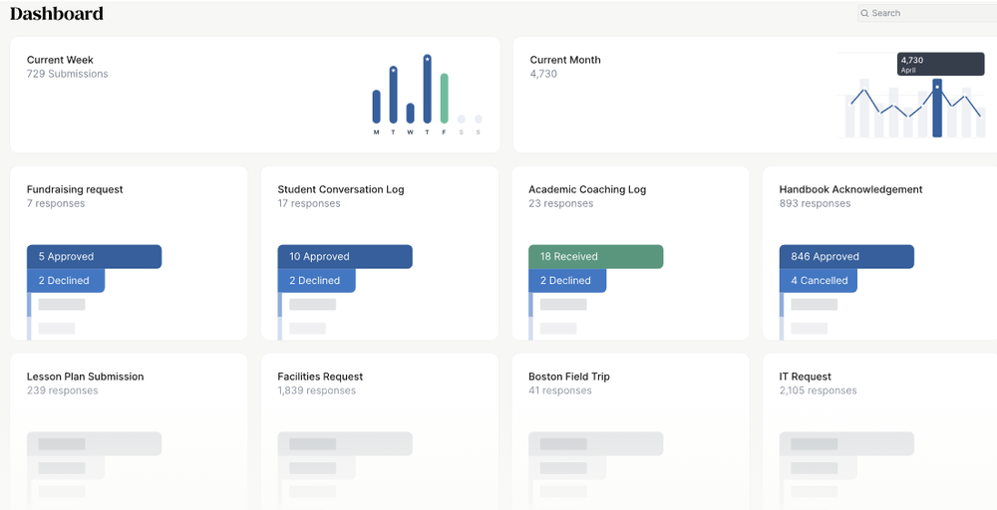Open Student Conversation Log title
The image size is (997, 510).
341,189
